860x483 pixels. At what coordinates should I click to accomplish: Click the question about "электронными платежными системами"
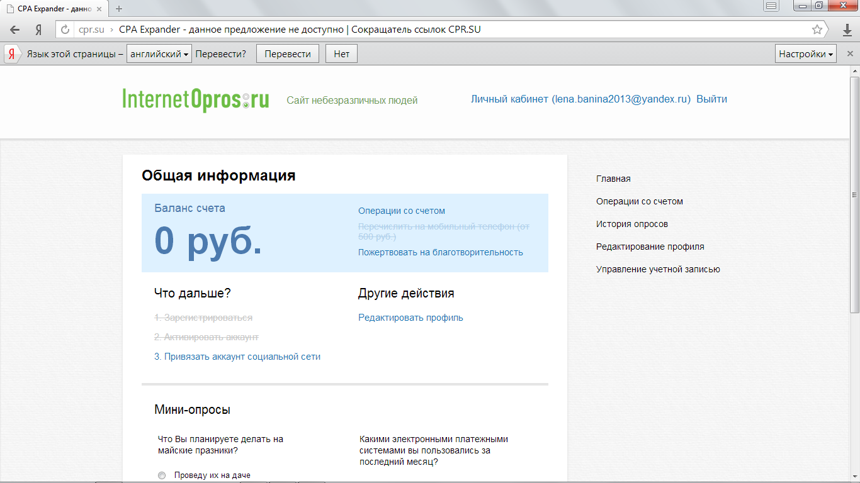(434, 451)
